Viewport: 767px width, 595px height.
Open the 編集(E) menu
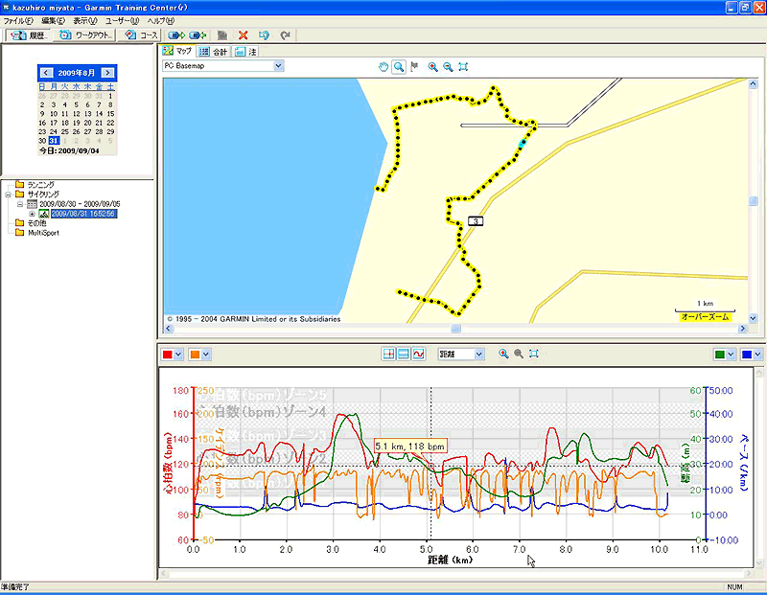[x=54, y=21]
